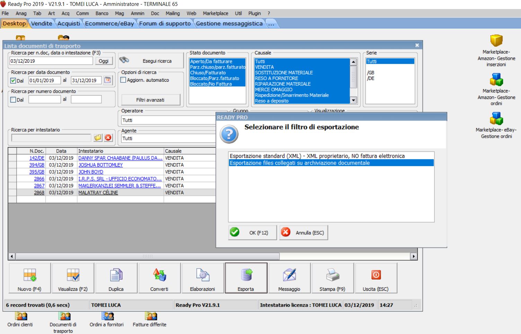Open the Forum di supporto tab
Viewport: 521px width, 334px height.
pos(165,23)
